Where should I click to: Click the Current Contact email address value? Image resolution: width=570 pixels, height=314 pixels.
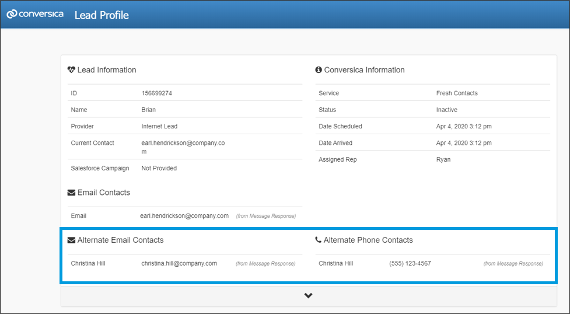(x=183, y=147)
